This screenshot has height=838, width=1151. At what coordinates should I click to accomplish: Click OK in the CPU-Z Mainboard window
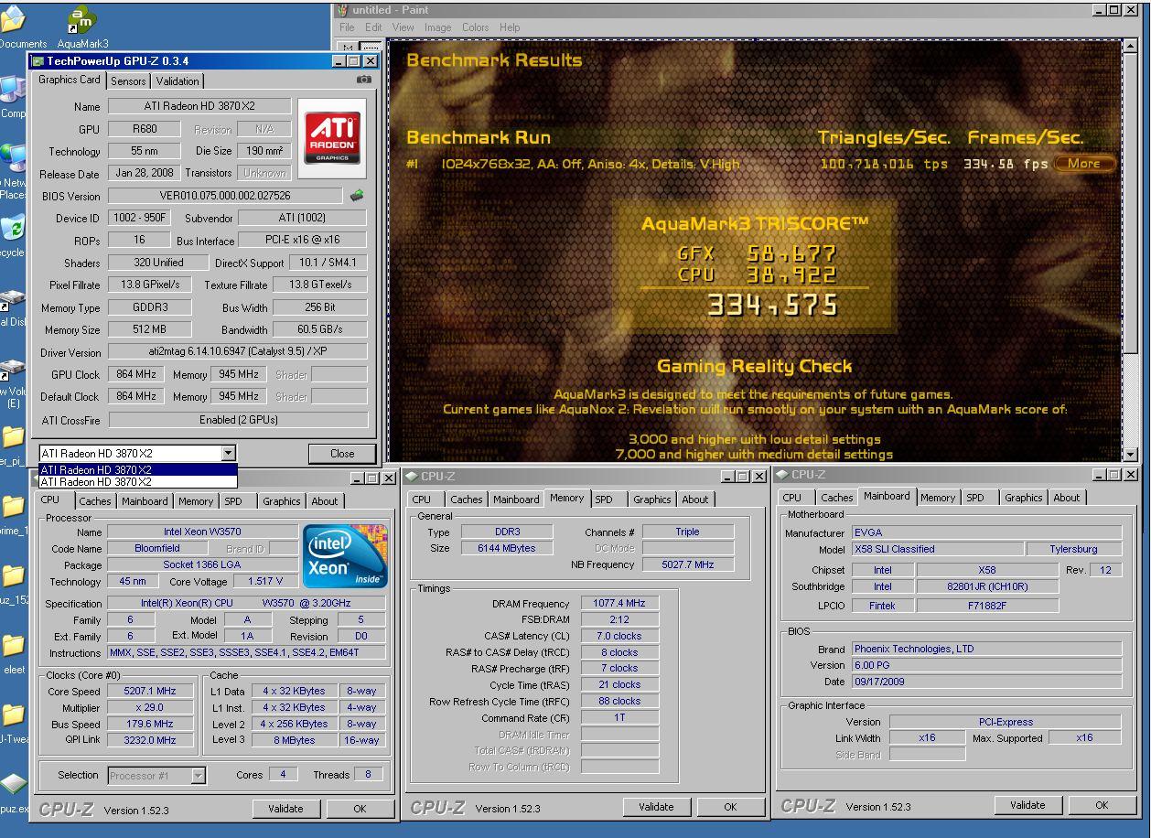[1102, 805]
